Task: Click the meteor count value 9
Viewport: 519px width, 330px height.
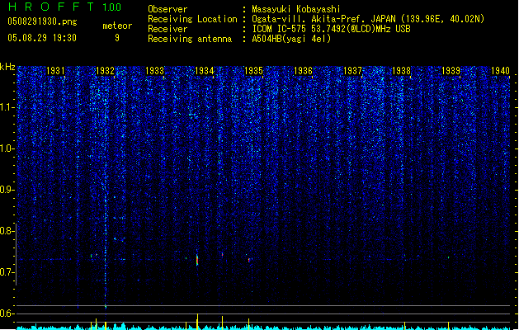Action: pos(117,38)
